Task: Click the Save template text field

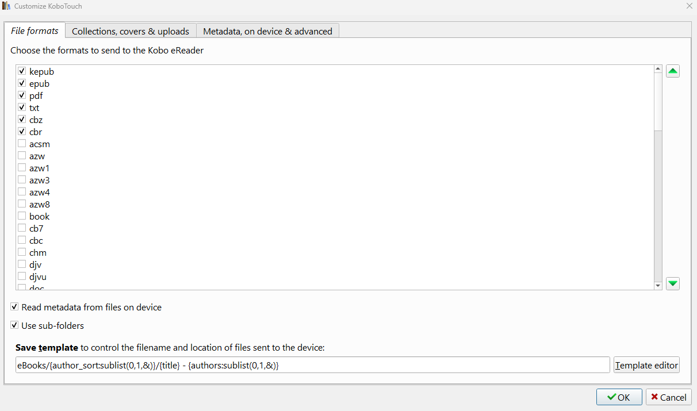Action: tap(312, 365)
